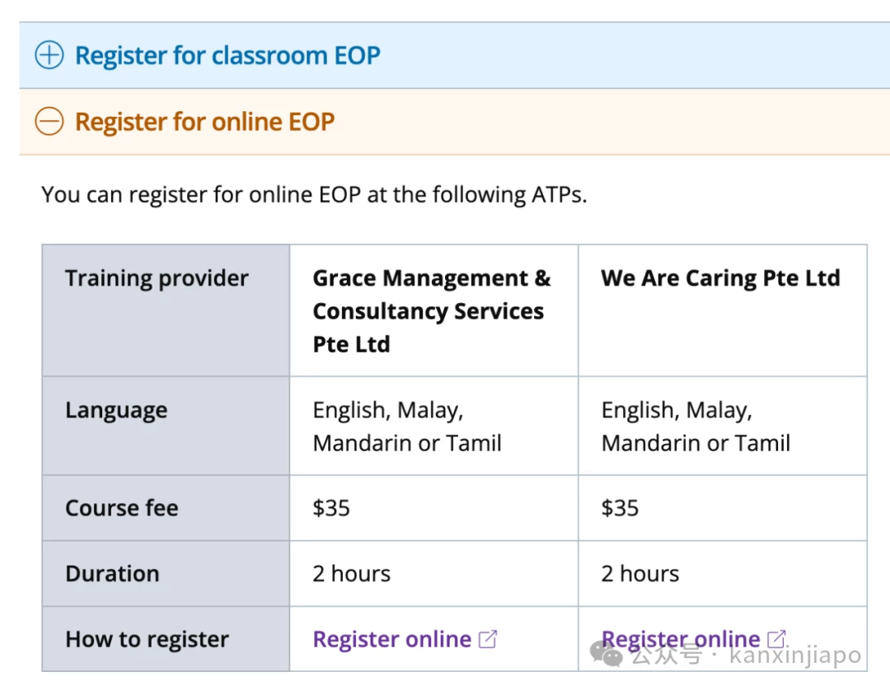Click the minus circle icon for online EOP
890x690 pixels.
(x=49, y=121)
